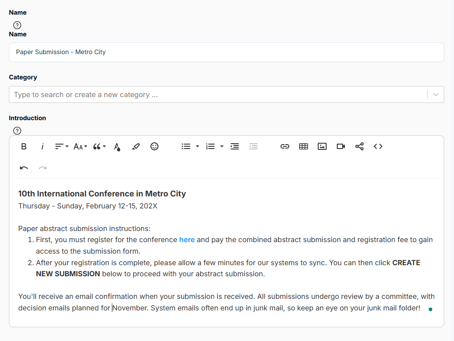This screenshot has height=341, width=454.
Task: Open the emoji picker
Action: click(154, 146)
